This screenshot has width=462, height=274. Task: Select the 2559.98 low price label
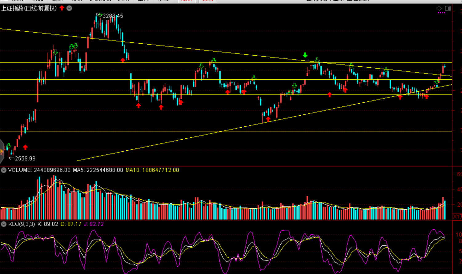(x=25, y=159)
